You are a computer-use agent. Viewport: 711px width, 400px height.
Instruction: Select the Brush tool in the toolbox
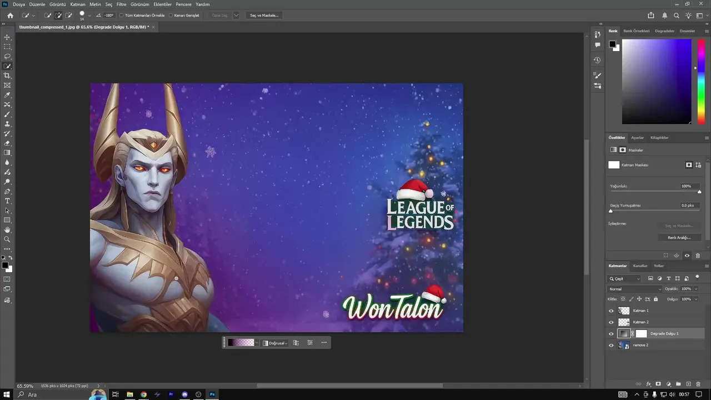(x=7, y=114)
